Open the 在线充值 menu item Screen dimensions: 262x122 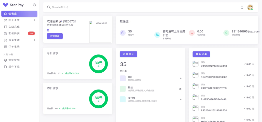(x=14, y=27)
